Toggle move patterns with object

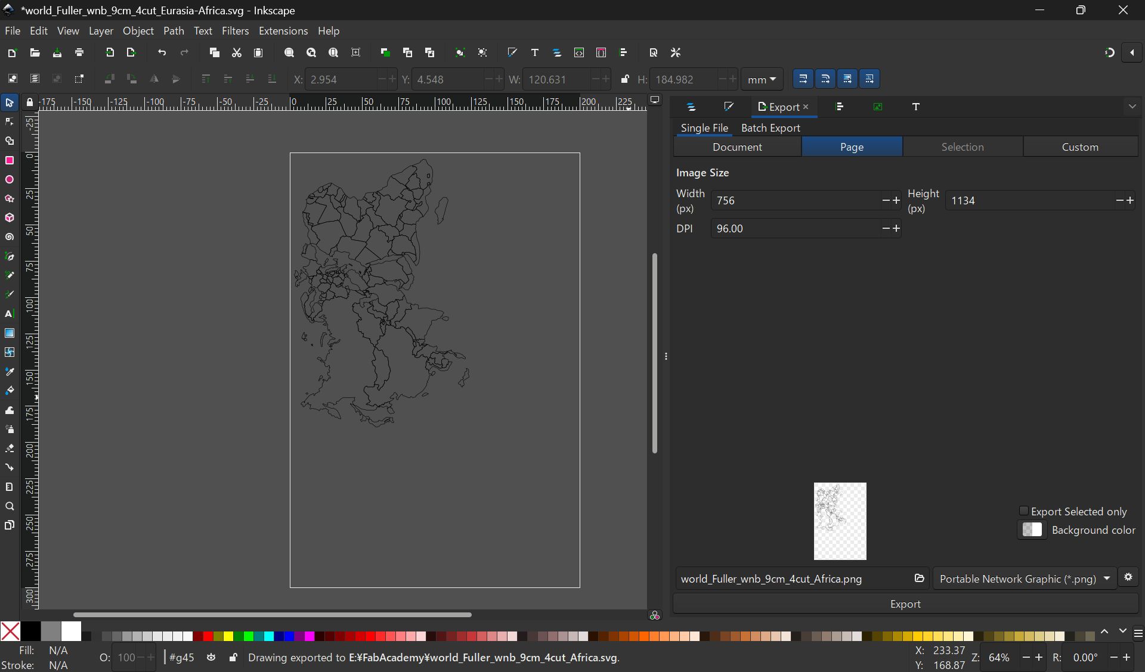click(x=869, y=79)
